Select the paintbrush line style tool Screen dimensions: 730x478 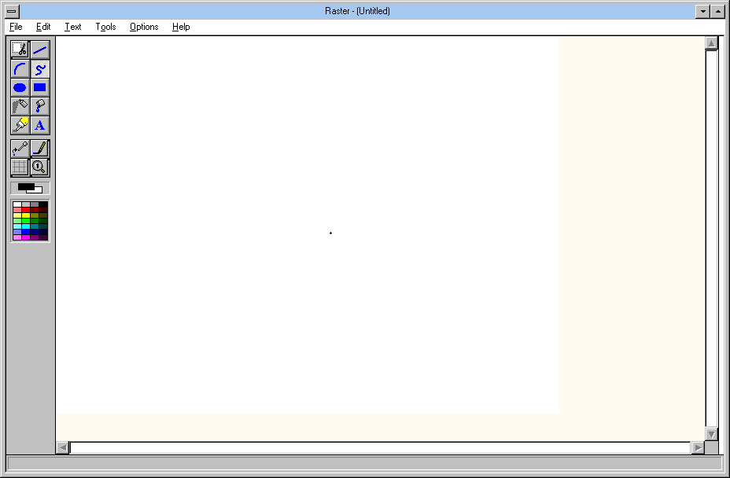coord(40,149)
